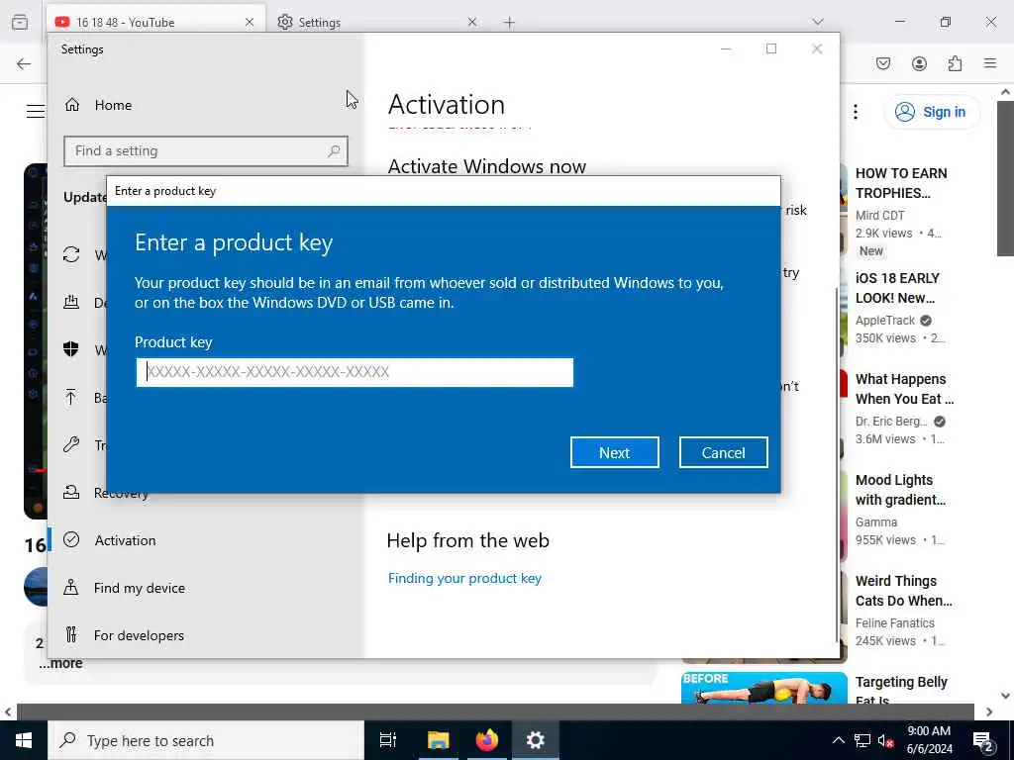Click the For developers tools icon
This screenshot has width=1014, height=760.
point(71,634)
